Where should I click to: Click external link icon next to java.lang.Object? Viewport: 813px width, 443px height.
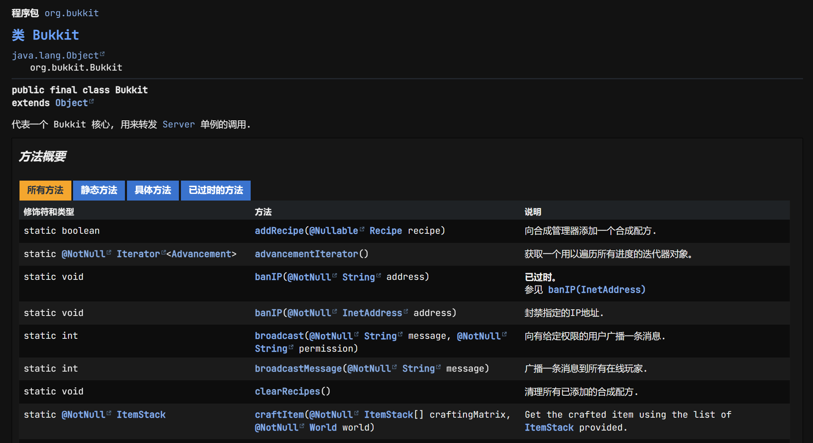(103, 54)
